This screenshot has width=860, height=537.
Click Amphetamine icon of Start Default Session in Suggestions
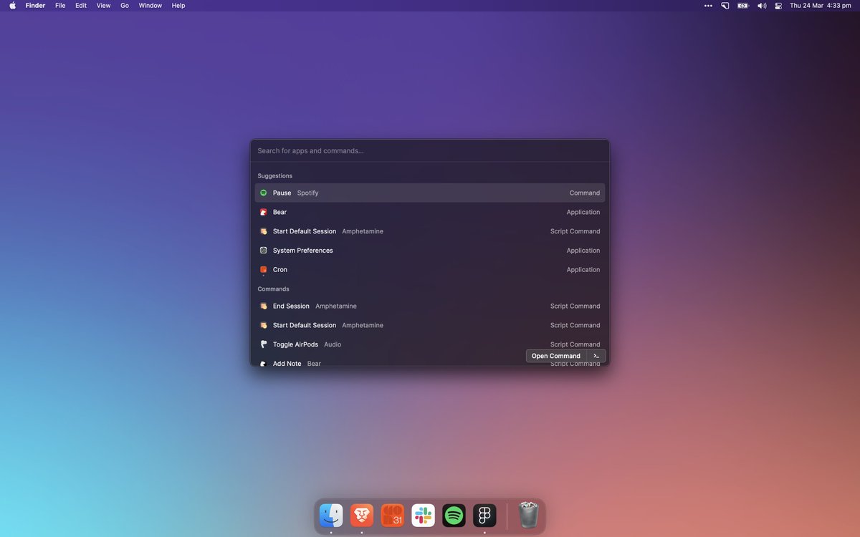click(263, 231)
